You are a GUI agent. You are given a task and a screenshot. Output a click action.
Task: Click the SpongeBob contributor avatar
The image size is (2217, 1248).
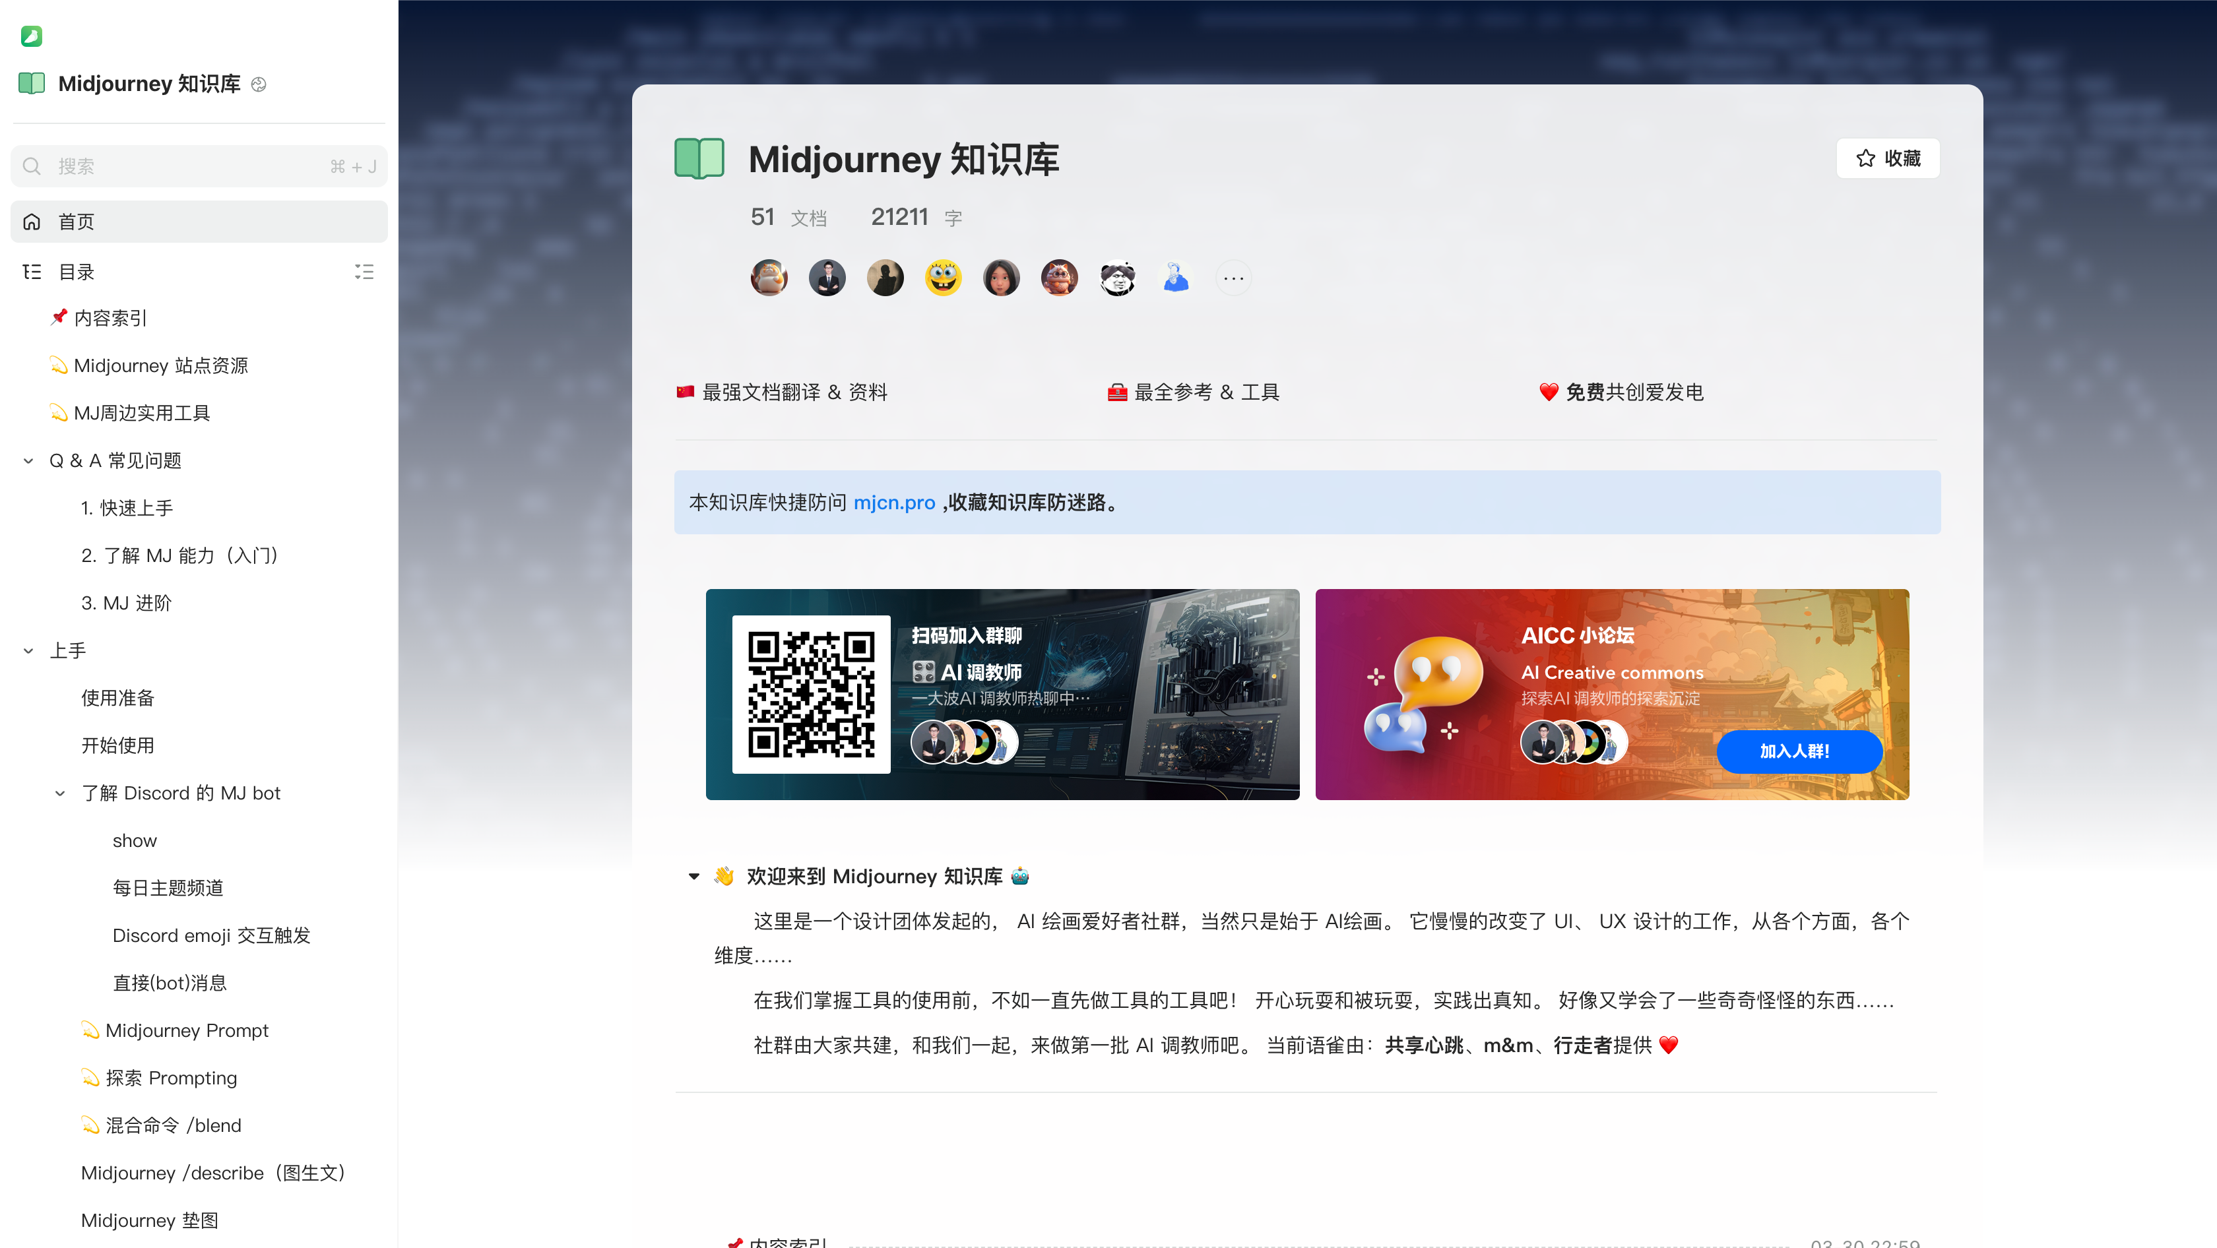(x=944, y=278)
